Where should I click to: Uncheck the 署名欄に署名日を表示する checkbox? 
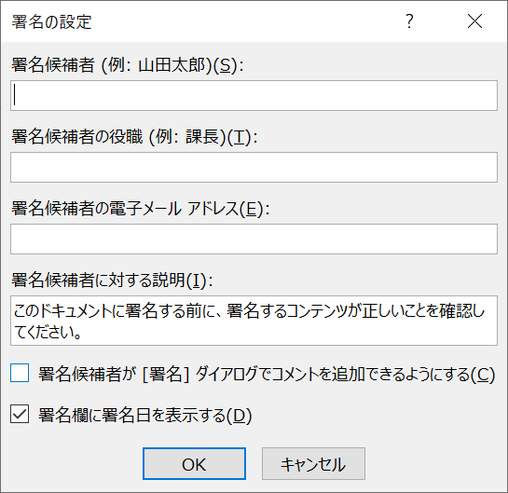pos(20,414)
